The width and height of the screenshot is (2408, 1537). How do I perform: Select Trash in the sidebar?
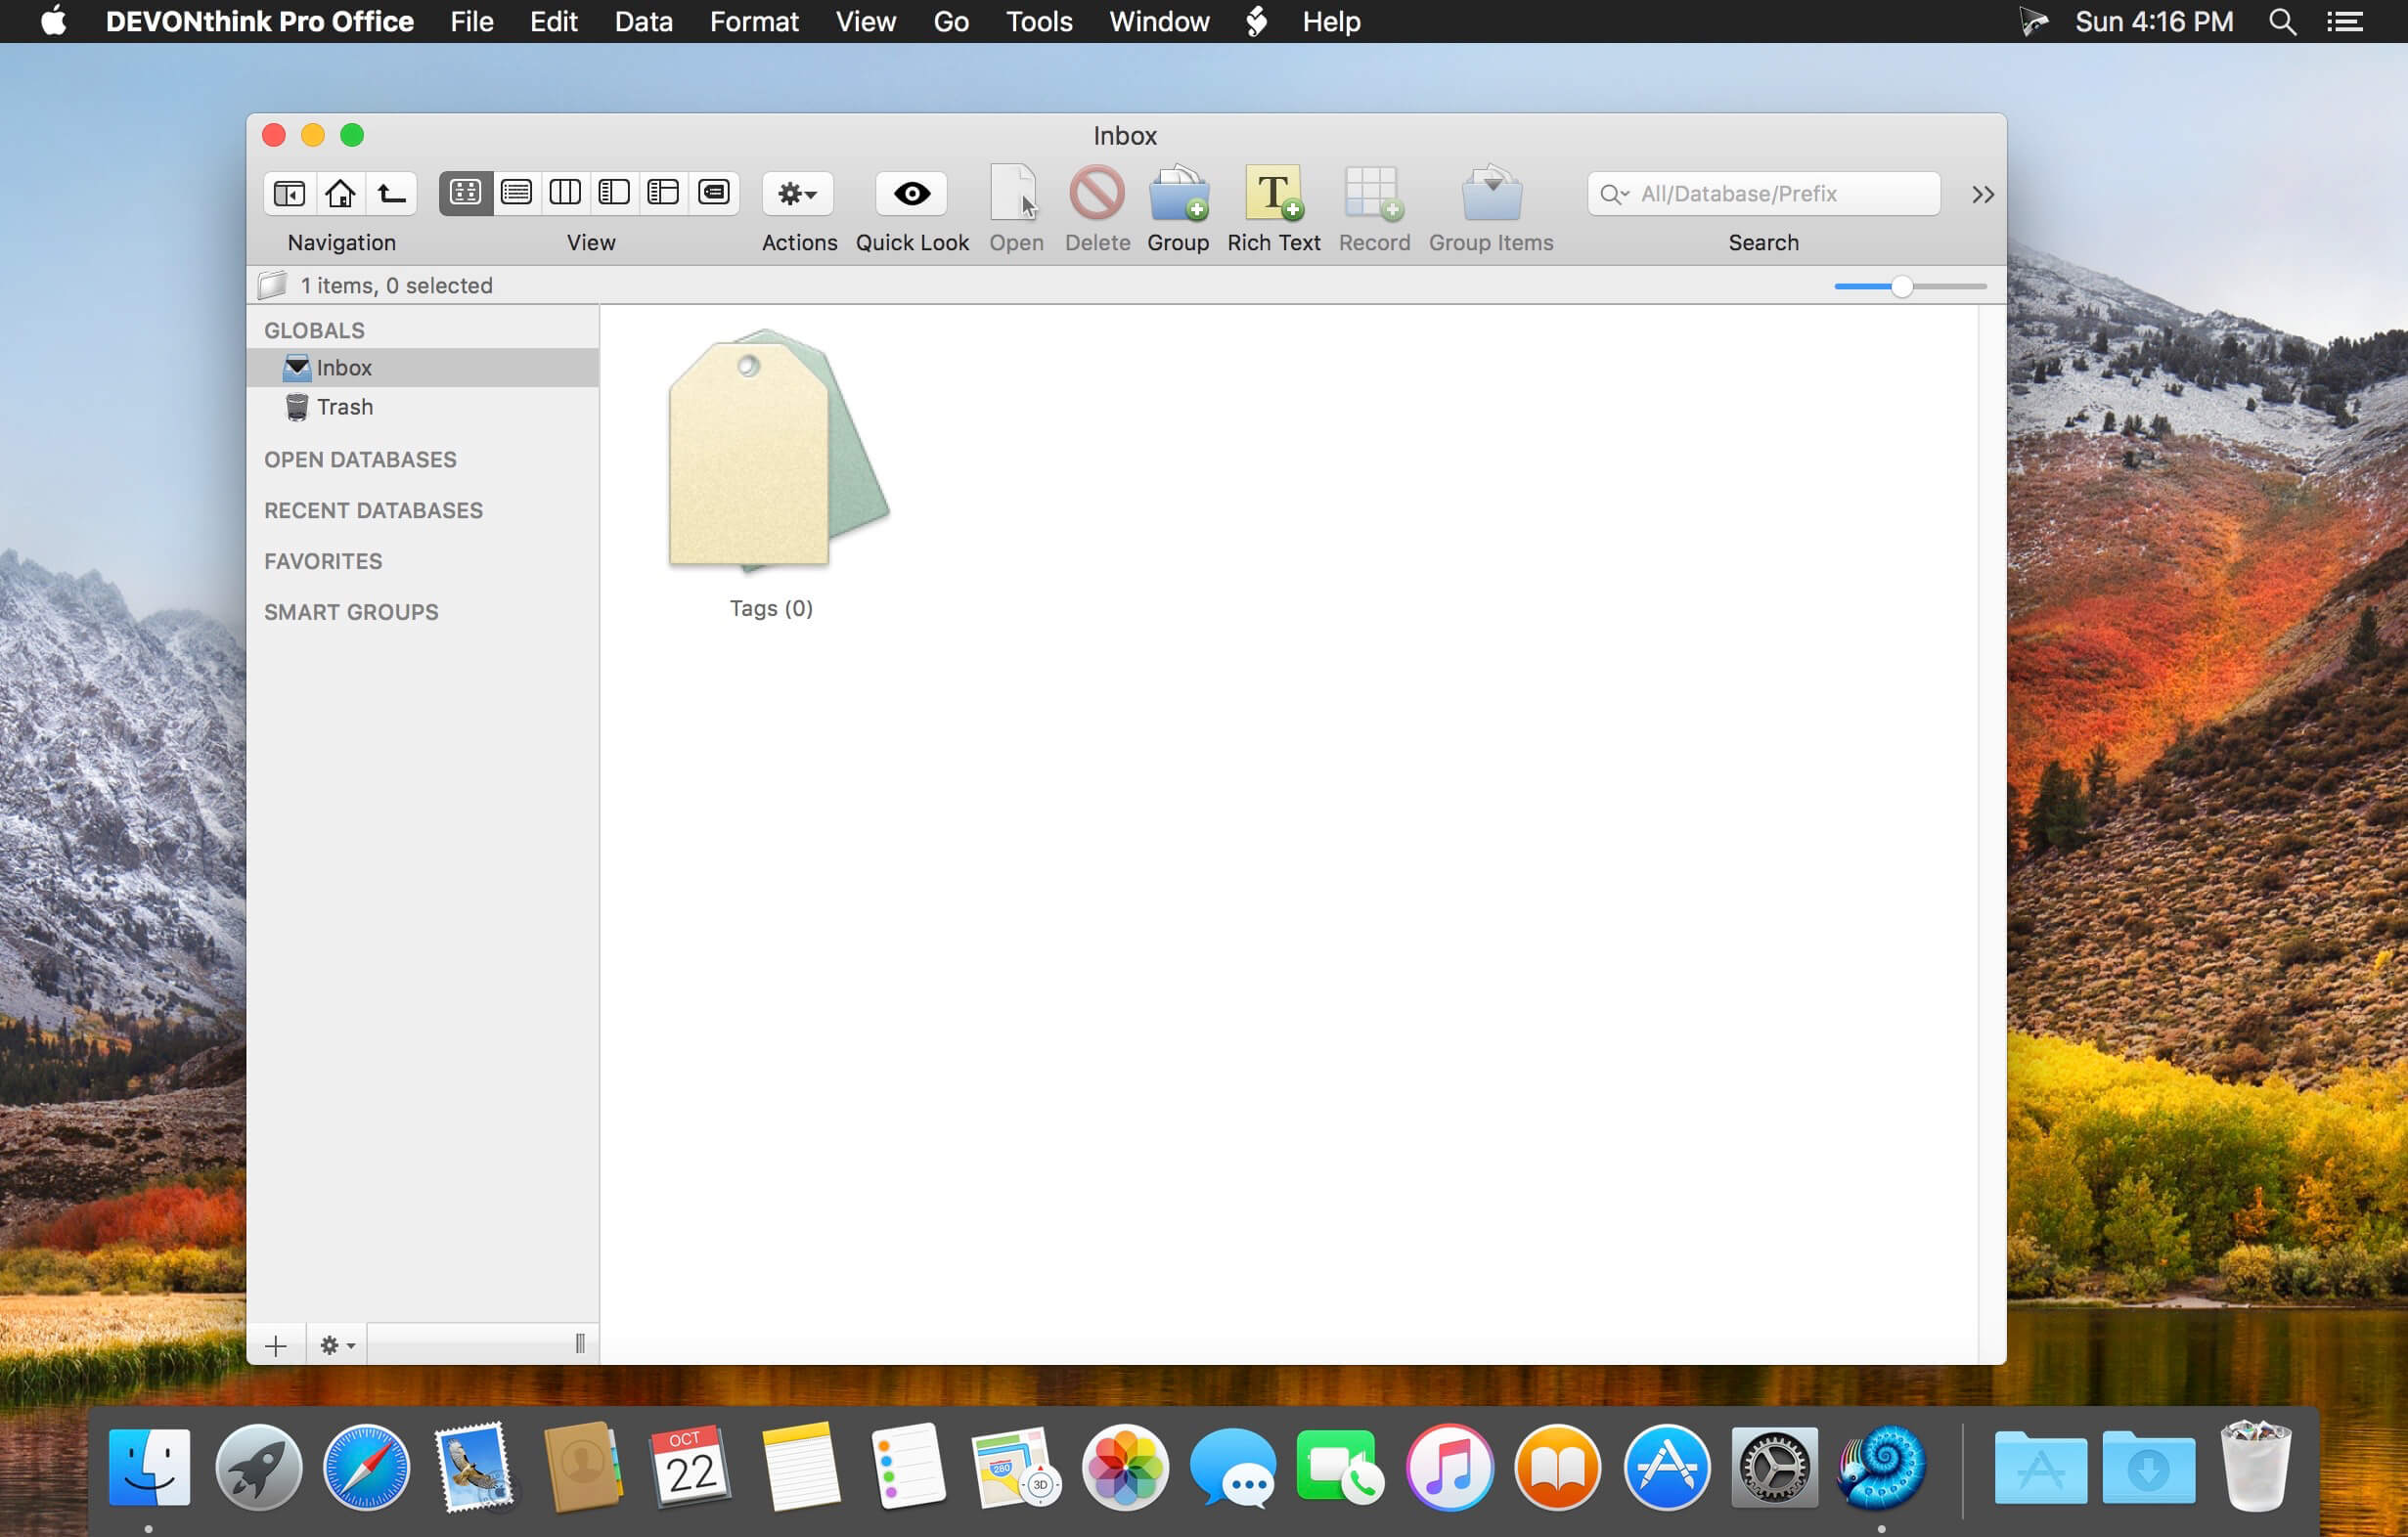344,407
